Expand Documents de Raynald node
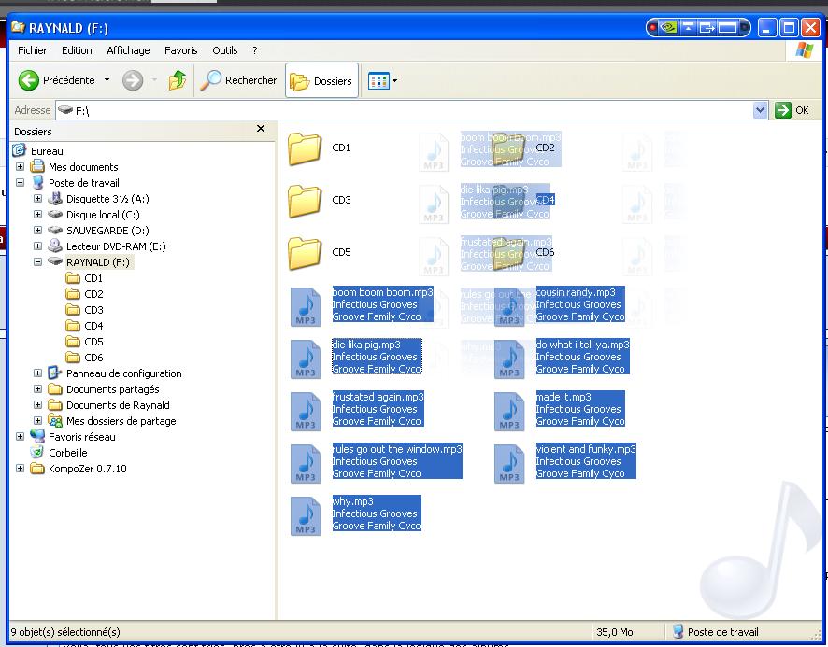 pos(37,405)
